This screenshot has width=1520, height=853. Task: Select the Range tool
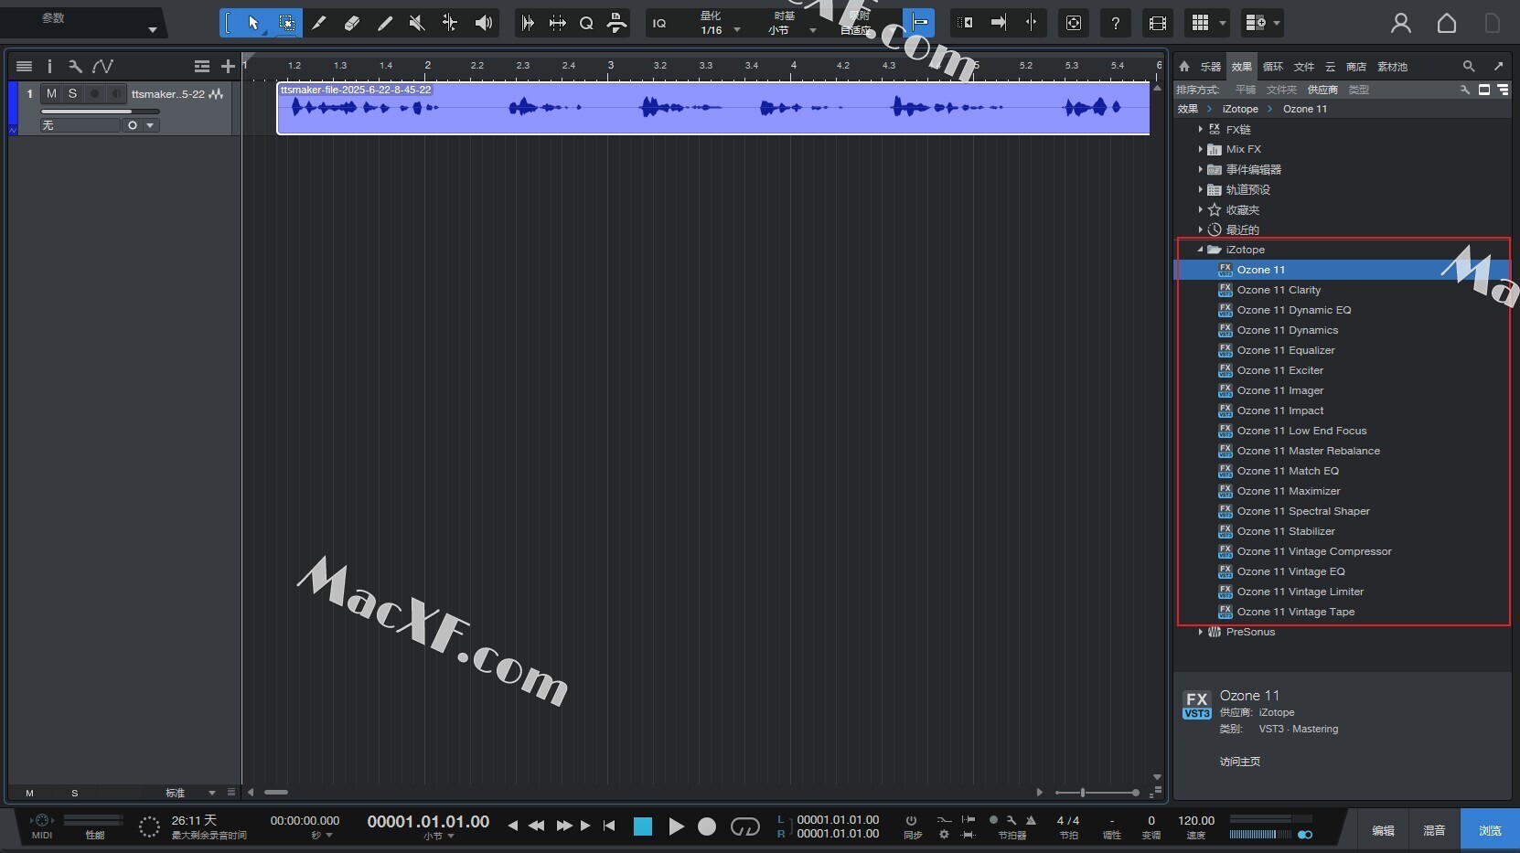286,23
